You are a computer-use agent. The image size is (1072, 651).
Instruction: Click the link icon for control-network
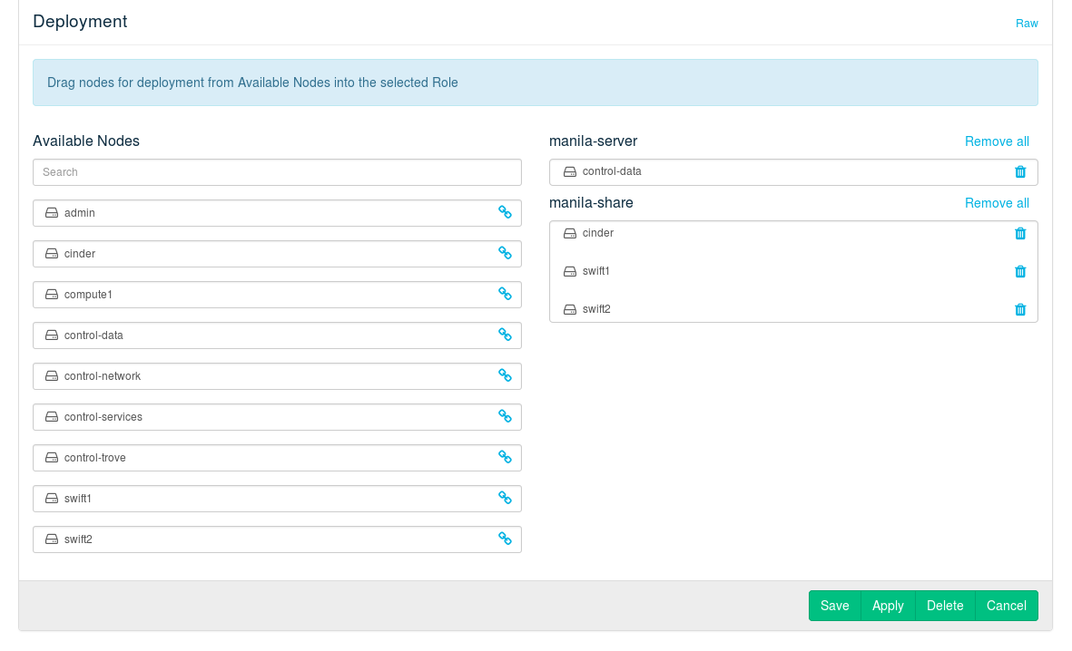[x=505, y=375]
